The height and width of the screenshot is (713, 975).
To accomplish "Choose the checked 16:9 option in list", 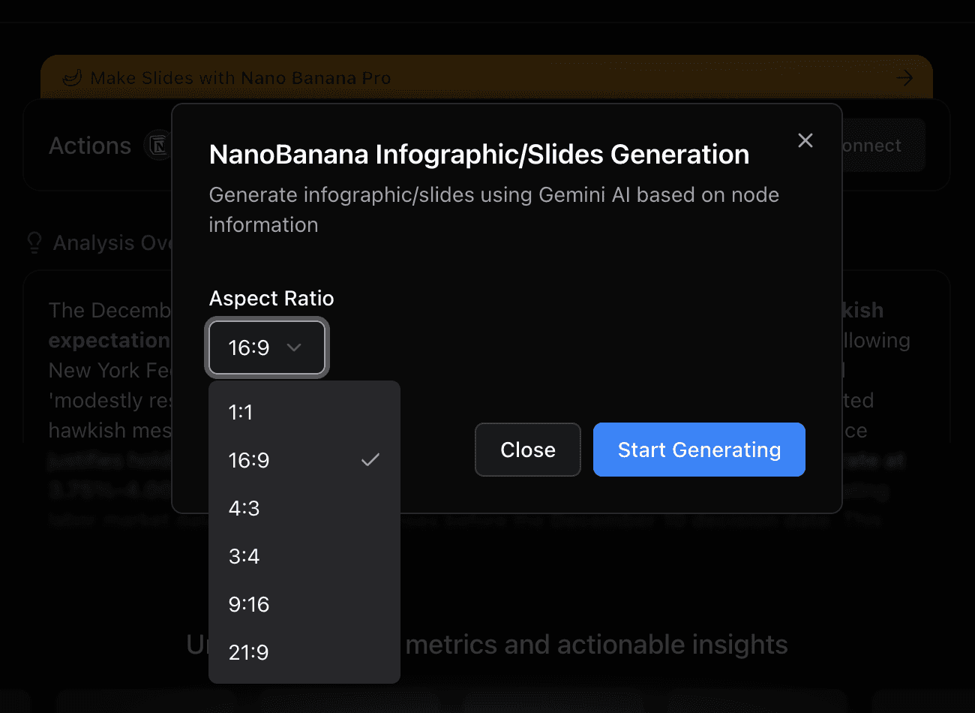I will [304, 460].
